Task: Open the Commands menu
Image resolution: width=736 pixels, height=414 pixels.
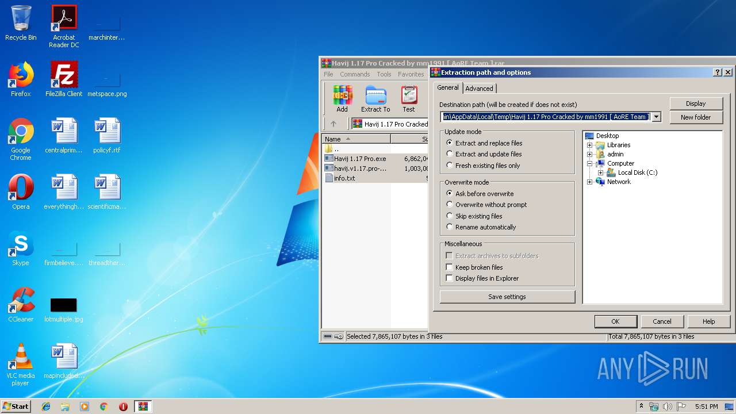Action: pyautogui.click(x=355, y=74)
